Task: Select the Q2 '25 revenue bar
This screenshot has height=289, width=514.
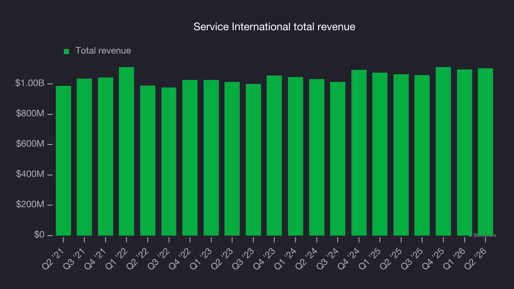Action: [401, 155]
